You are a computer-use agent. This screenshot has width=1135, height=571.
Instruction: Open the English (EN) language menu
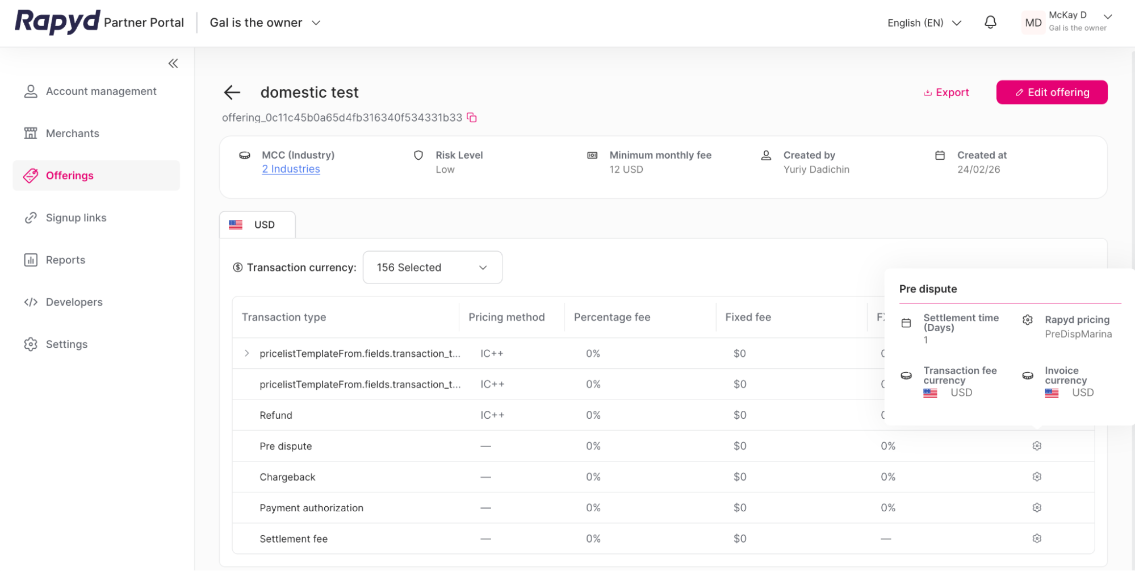923,23
